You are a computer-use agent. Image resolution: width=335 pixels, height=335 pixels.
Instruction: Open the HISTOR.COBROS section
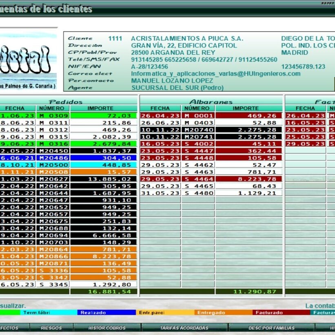(107, 328)
